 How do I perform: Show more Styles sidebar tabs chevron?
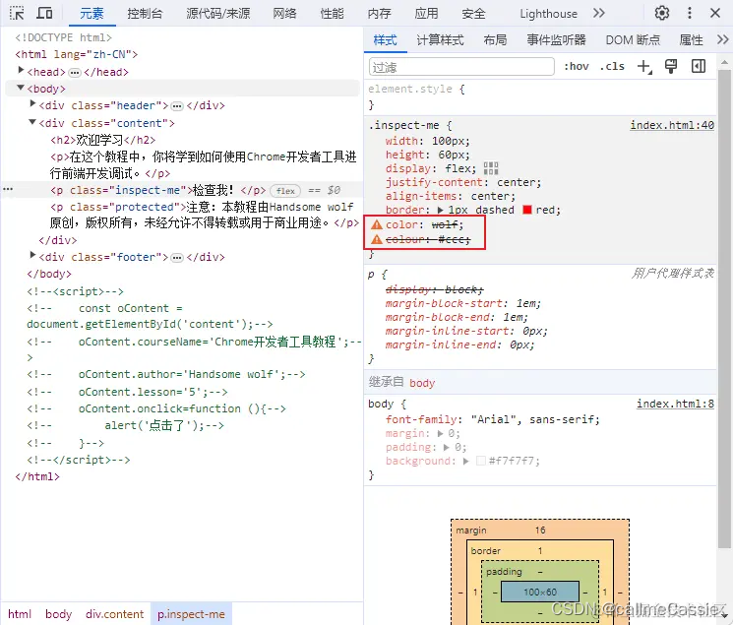click(x=723, y=39)
